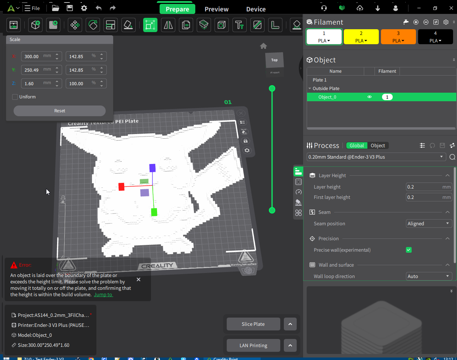Enable the Uniform scale checkbox

click(x=15, y=97)
